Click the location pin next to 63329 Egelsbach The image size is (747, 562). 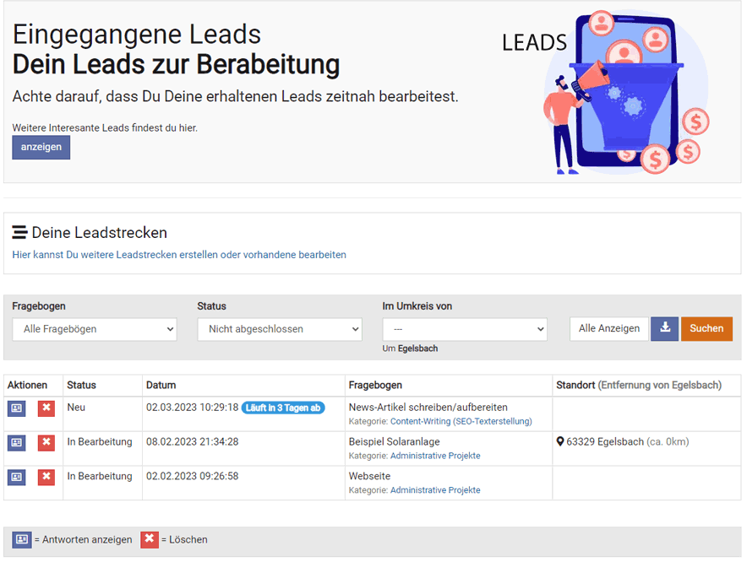[x=560, y=441]
